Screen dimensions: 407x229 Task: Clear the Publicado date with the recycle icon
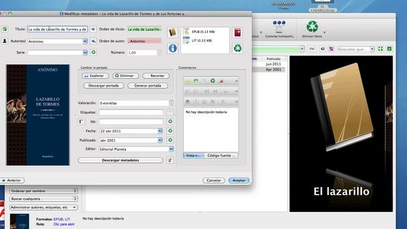[x=170, y=140]
